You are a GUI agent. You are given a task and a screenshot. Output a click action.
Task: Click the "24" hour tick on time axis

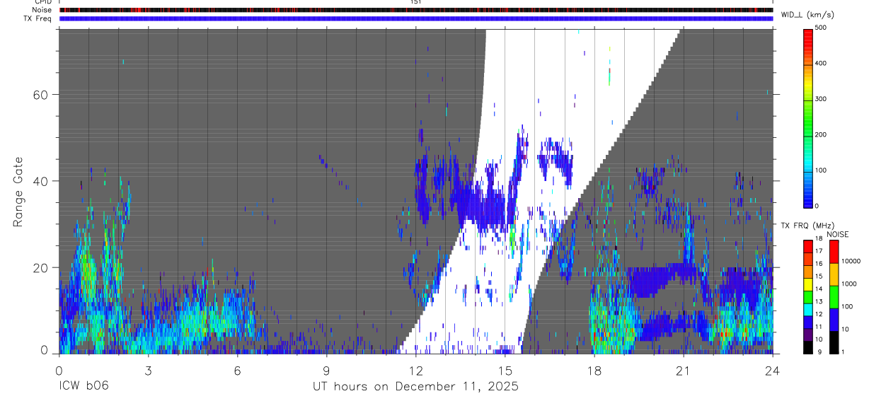coord(772,370)
